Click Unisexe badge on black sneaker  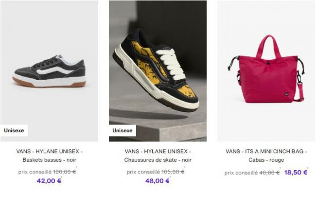[14, 131]
